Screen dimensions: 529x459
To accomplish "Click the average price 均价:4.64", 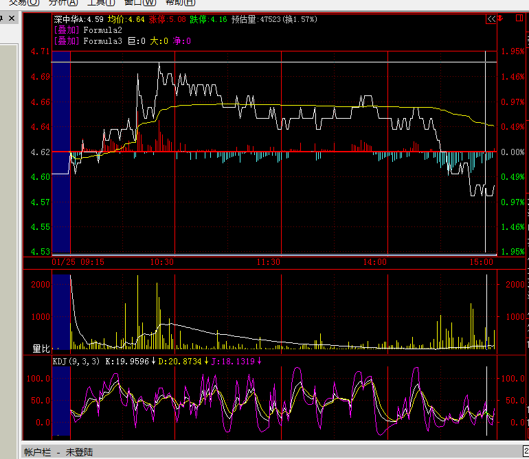I will coord(126,19).
